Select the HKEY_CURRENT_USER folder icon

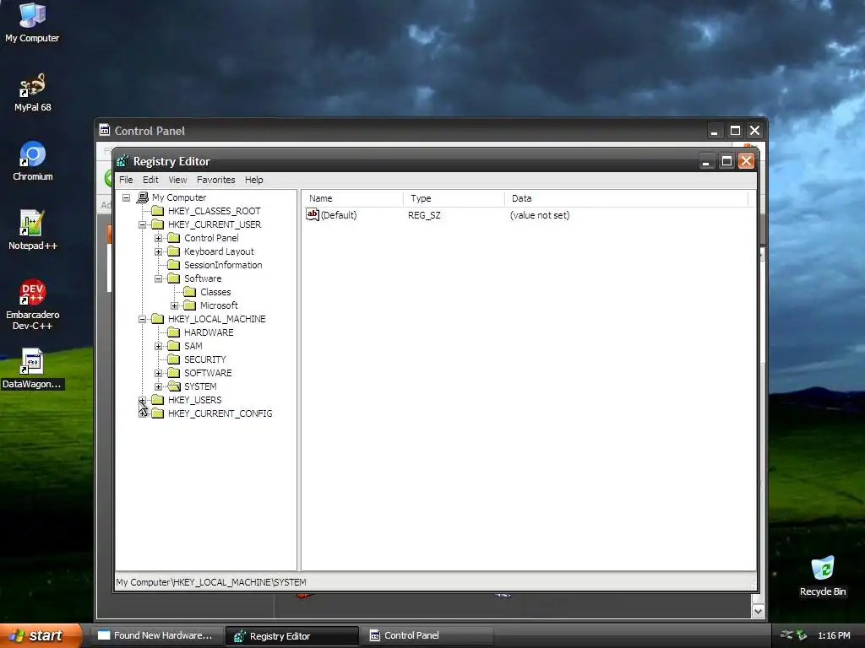[x=158, y=224]
